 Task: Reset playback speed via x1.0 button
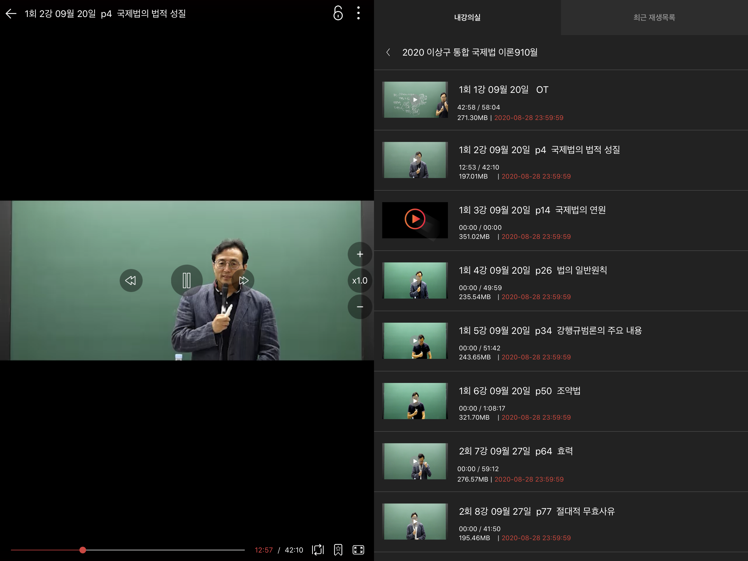360,280
